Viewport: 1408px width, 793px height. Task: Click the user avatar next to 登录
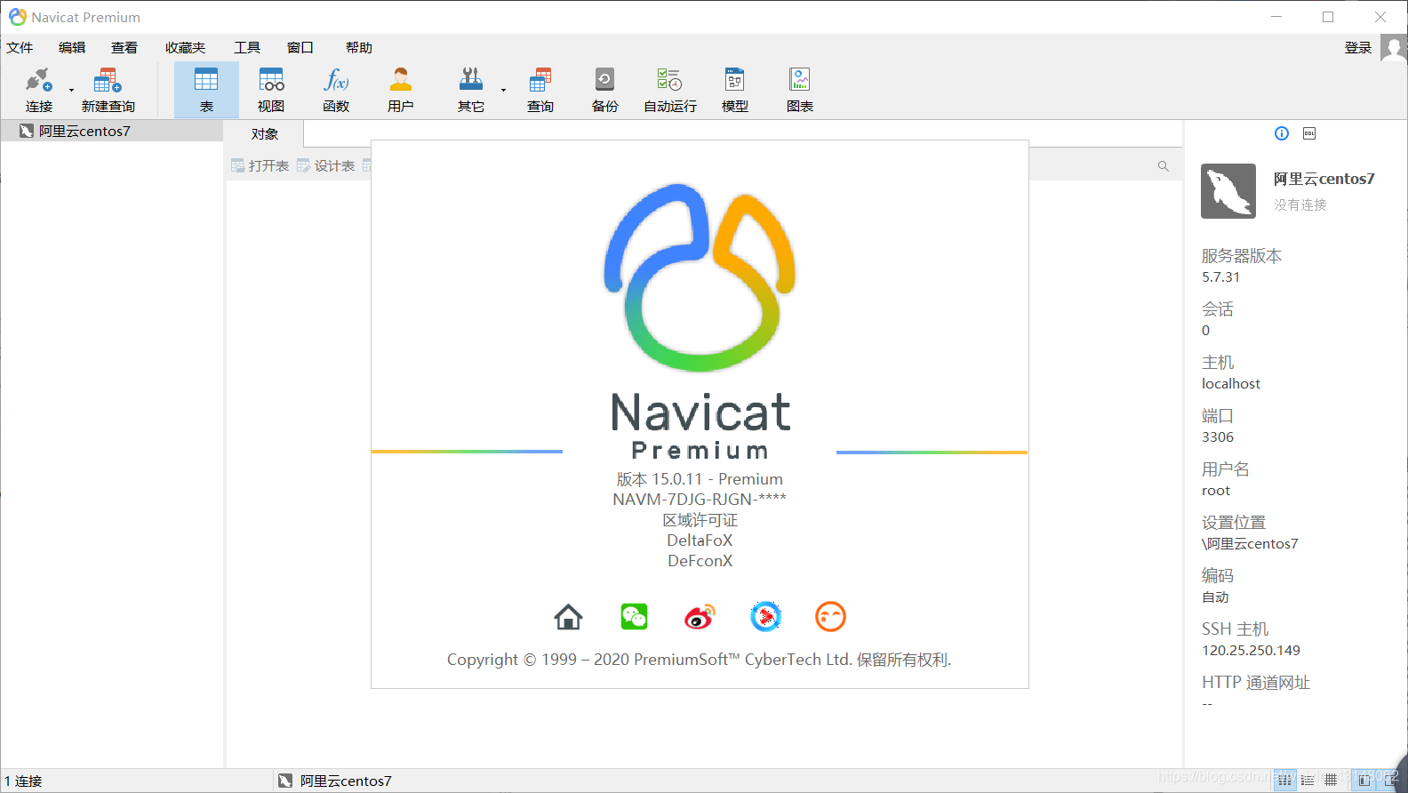pyautogui.click(x=1393, y=48)
